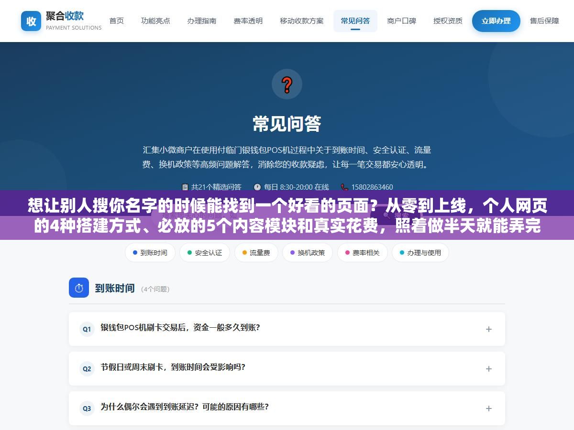
Task: Filter by the 安全认证 category chip
Action: tap(205, 253)
